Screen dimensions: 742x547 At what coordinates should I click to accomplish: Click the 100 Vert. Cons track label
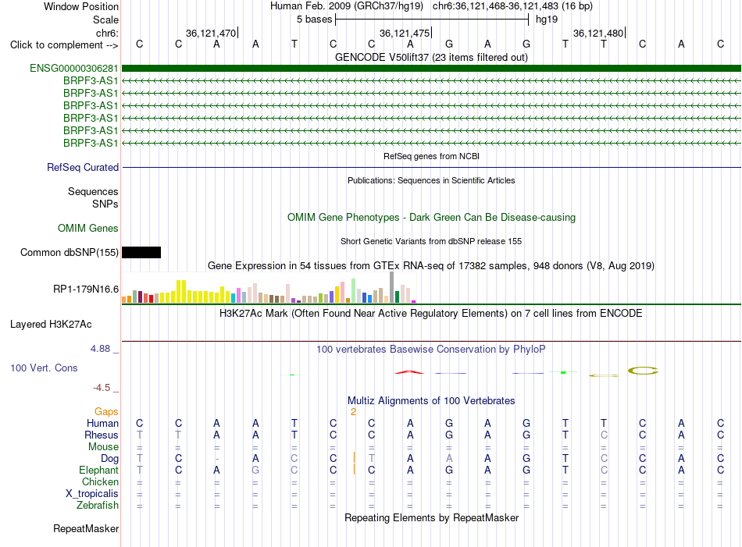[44, 368]
